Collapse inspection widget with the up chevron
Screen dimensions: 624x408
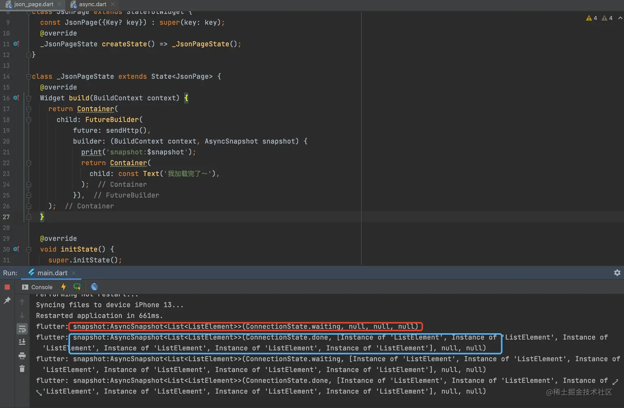[x=620, y=18]
